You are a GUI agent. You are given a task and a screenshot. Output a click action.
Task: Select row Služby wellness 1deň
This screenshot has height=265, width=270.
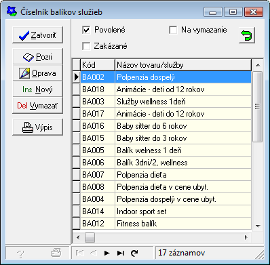point(162,102)
